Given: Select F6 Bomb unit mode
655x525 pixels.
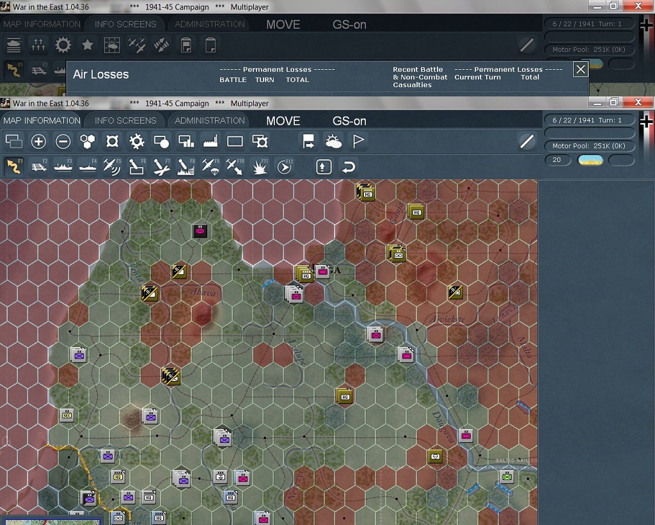Looking at the screenshot, I should [x=137, y=166].
